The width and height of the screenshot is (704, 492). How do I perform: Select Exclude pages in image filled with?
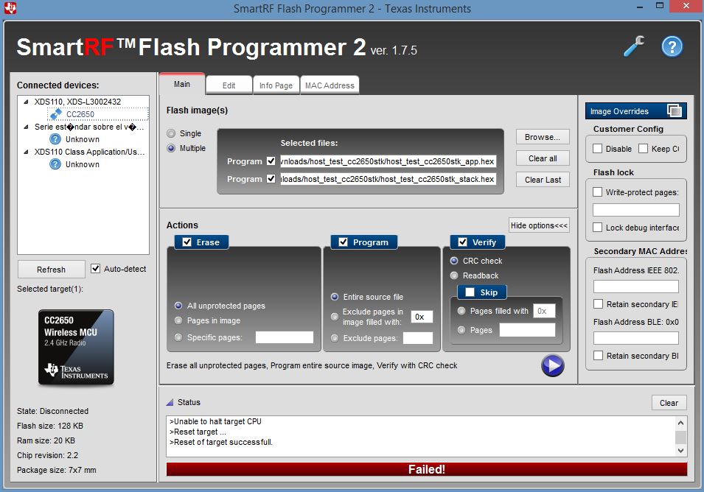click(x=335, y=317)
